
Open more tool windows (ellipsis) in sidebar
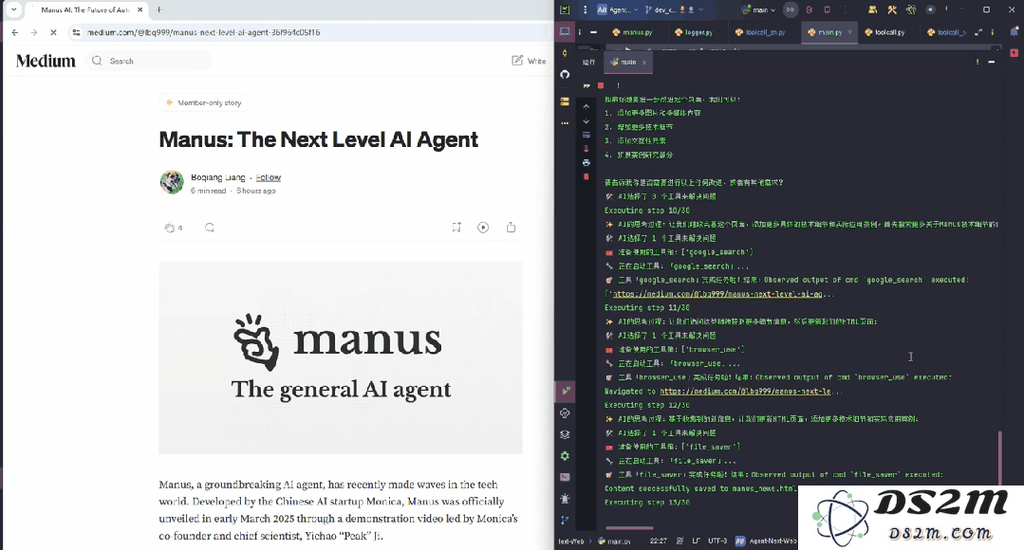point(565,122)
